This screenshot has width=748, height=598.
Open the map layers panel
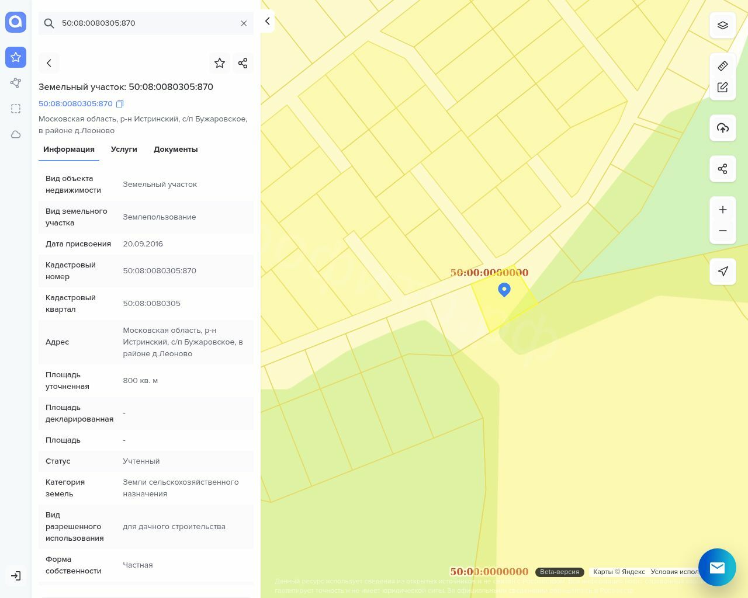pyautogui.click(x=722, y=26)
